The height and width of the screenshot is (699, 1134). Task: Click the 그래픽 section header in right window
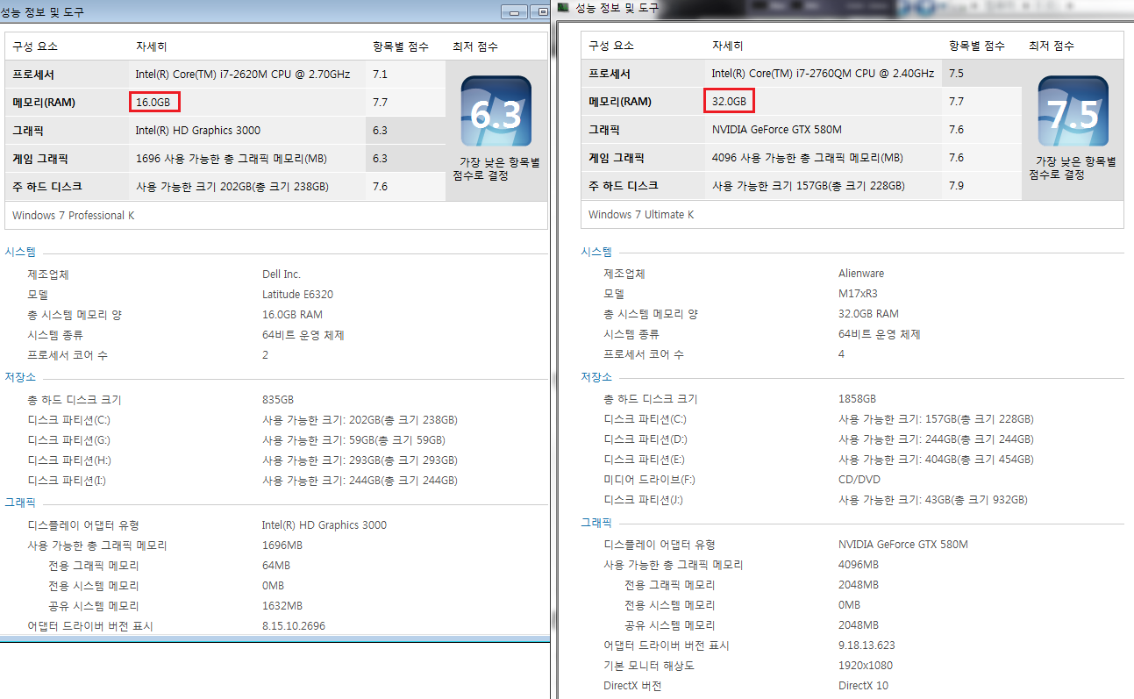596,522
